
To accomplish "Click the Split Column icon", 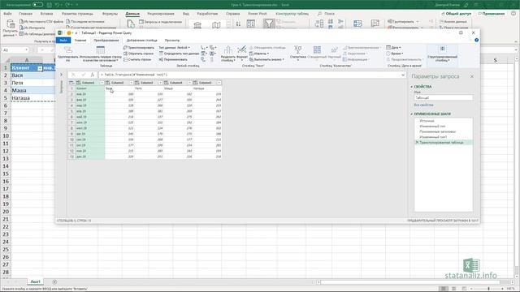I will pos(227,49).
